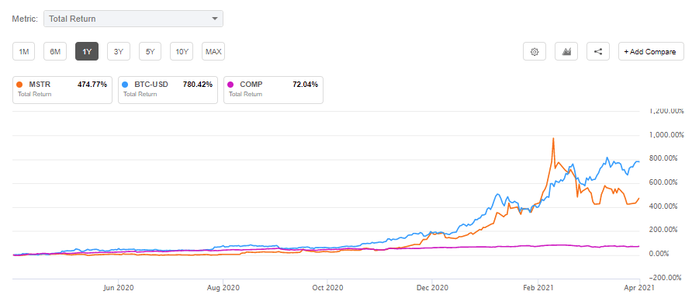The width and height of the screenshot is (699, 305).
Task: Click the + Add Compare button
Action: pos(651,52)
